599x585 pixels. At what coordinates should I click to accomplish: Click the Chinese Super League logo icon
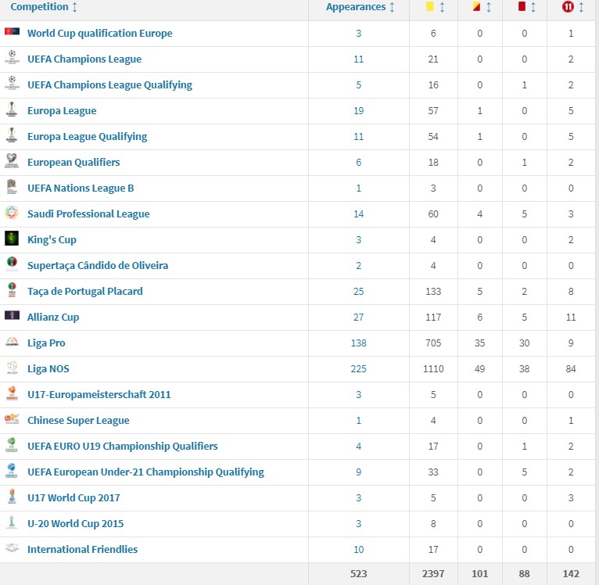[12, 418]
